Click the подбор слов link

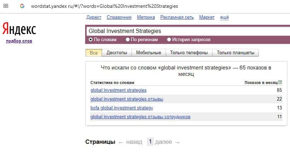[x=19, y=41]
